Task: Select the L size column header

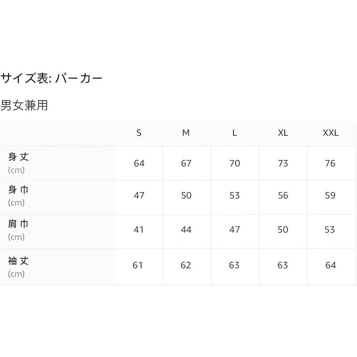Action: pyautogui.click(x=235, y=133)
